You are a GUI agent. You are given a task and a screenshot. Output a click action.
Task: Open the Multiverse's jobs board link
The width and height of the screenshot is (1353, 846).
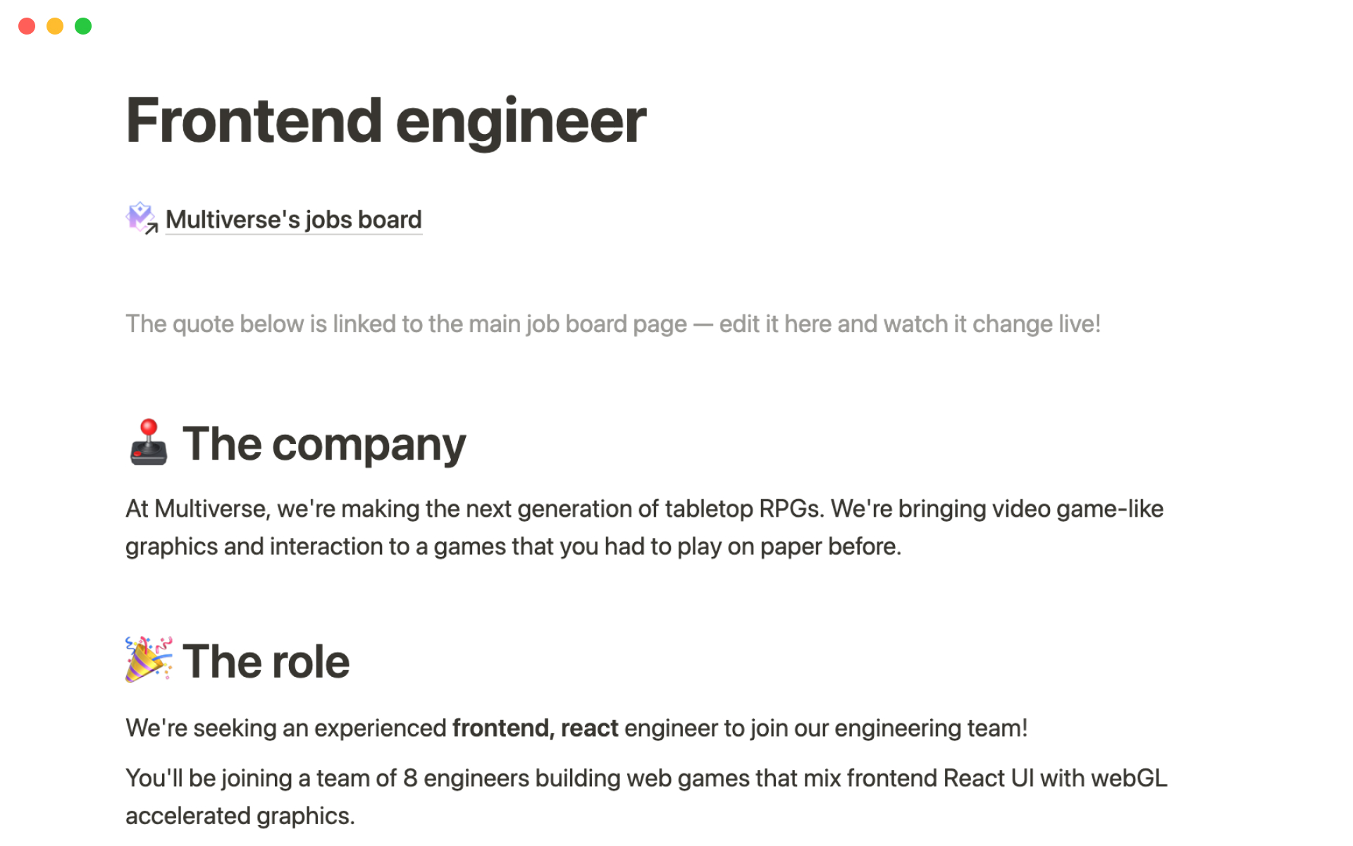293,220
